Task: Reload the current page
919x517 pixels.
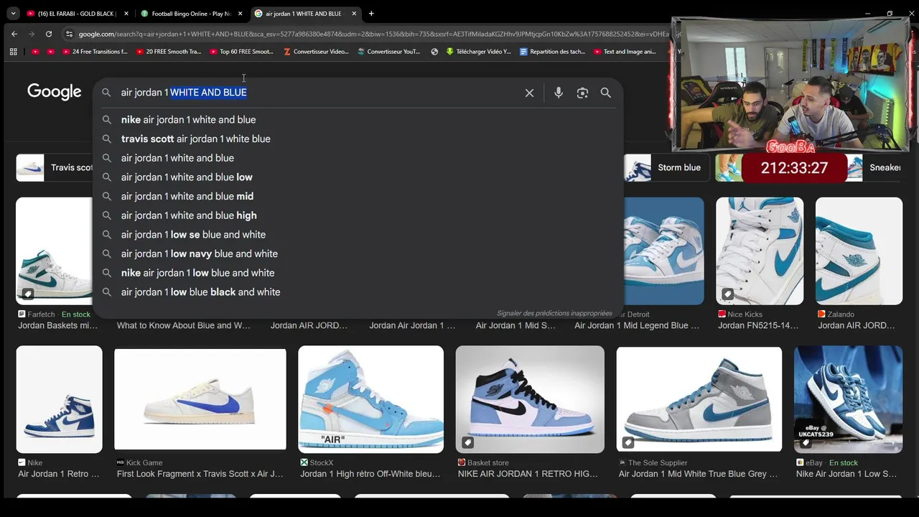Action: [x=49, y=34]
